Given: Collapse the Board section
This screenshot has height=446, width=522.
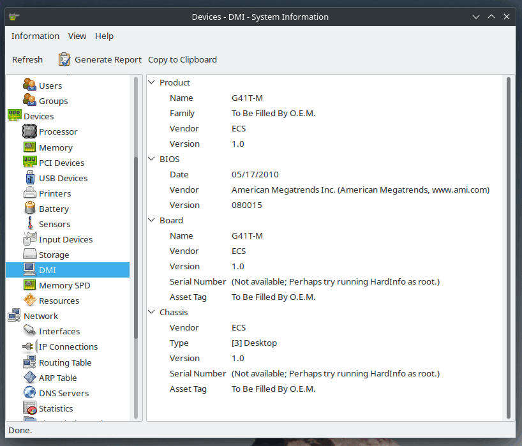Looking at the screenshot, I should [152, 220].
